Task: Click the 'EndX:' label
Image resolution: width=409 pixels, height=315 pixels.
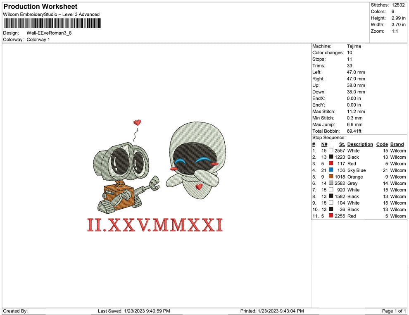Action: pos(319,98)
